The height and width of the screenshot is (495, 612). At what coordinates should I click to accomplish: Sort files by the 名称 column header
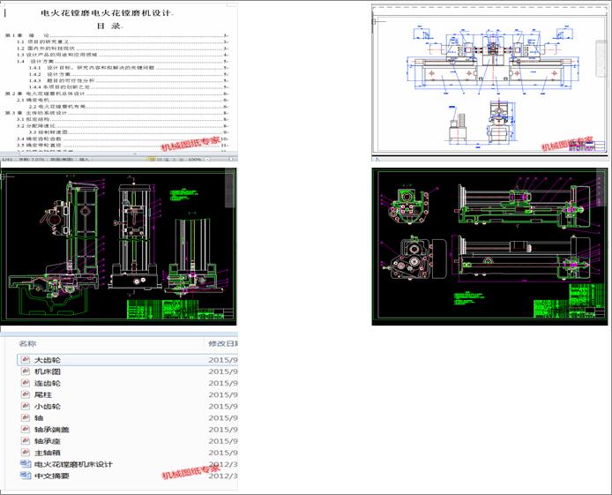click(27, 343)
